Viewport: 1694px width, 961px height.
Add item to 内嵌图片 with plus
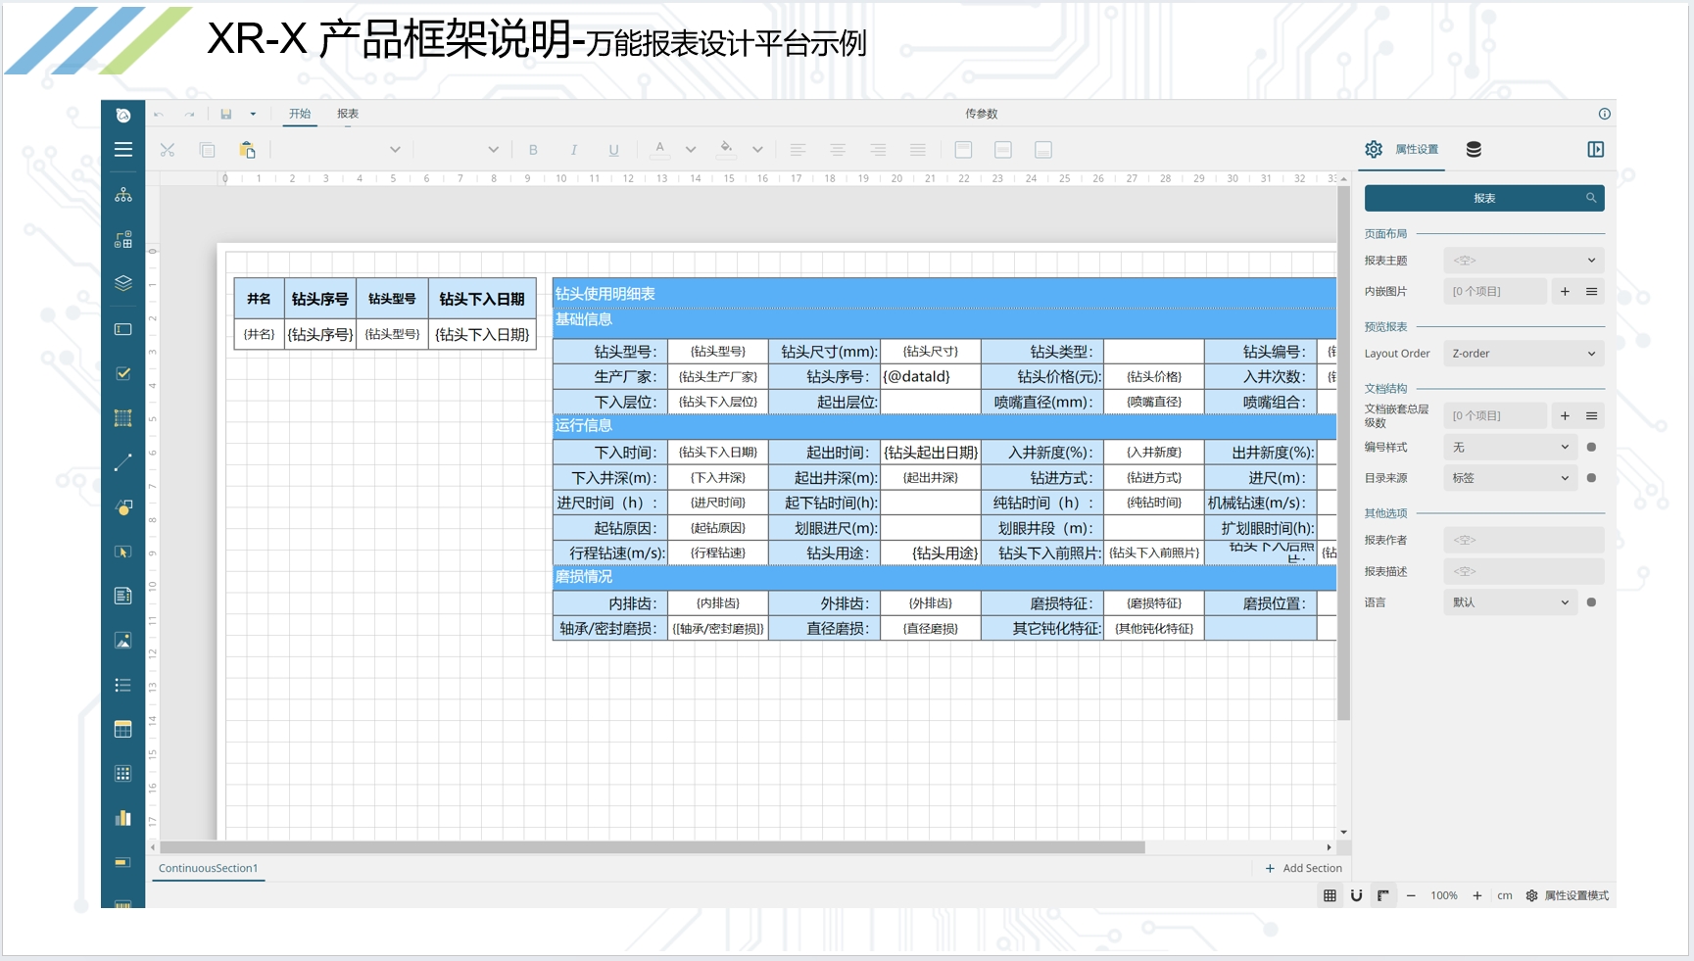pos(1565,291)
